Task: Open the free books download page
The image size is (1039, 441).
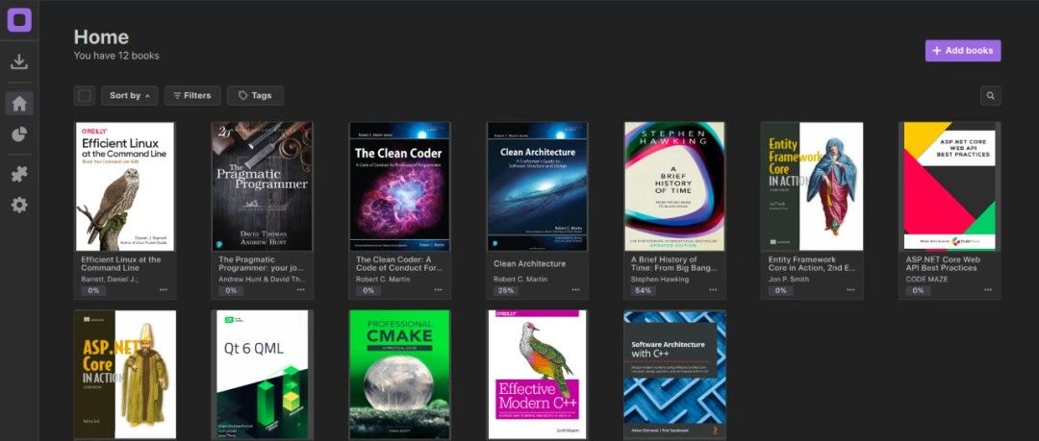Action: [x=19, y=61]
